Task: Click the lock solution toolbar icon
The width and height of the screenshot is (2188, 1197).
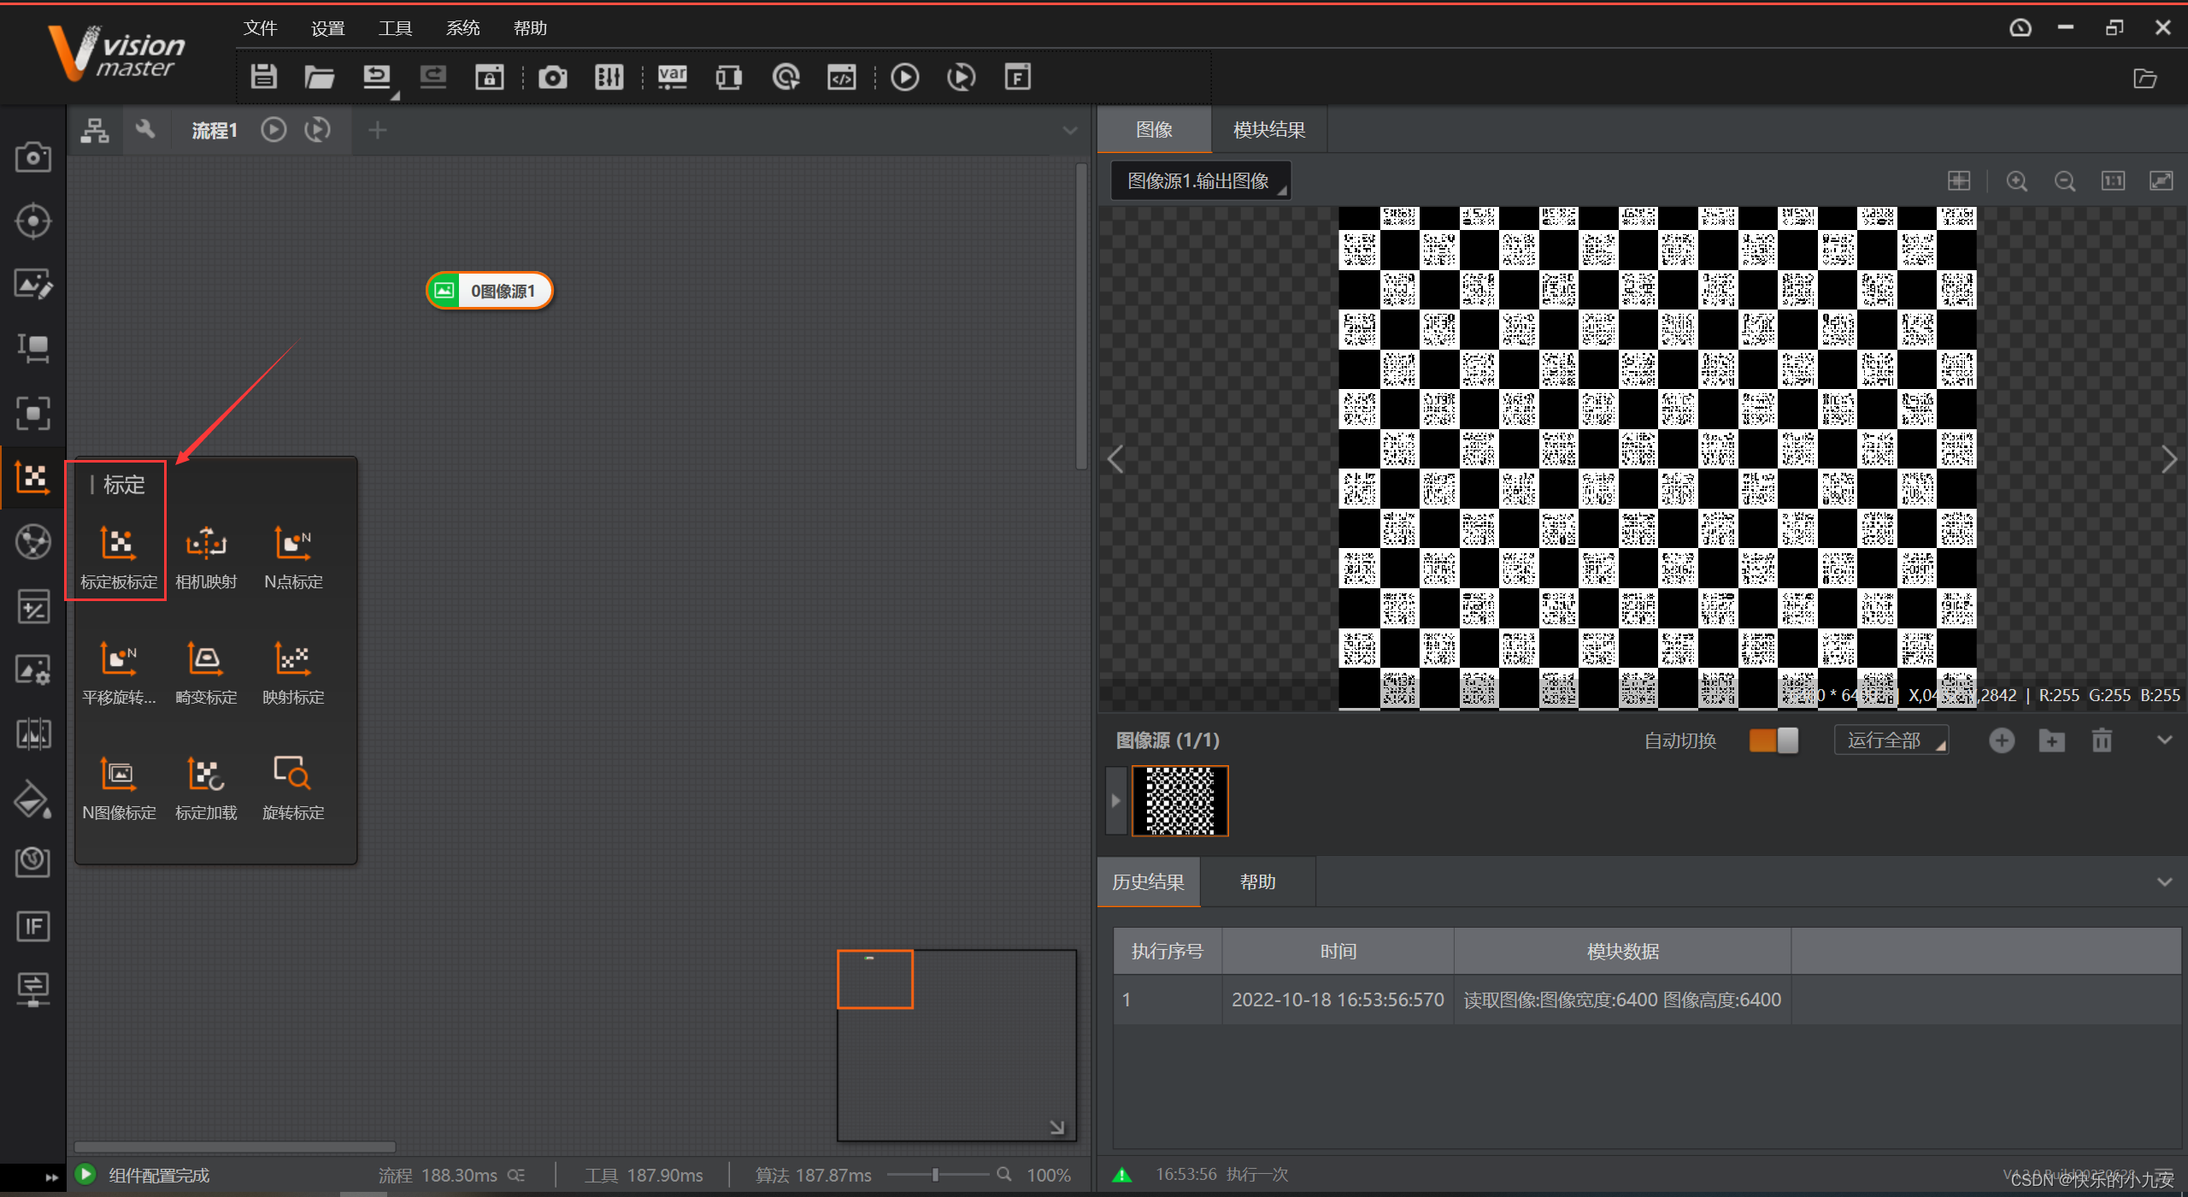Action: pos(489,77)
